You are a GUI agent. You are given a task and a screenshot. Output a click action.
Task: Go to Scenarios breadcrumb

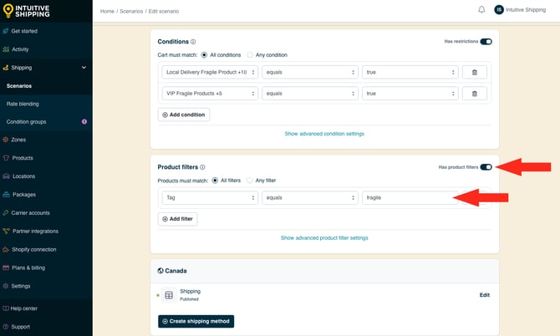pyautogui.click(x=131, y=12)
